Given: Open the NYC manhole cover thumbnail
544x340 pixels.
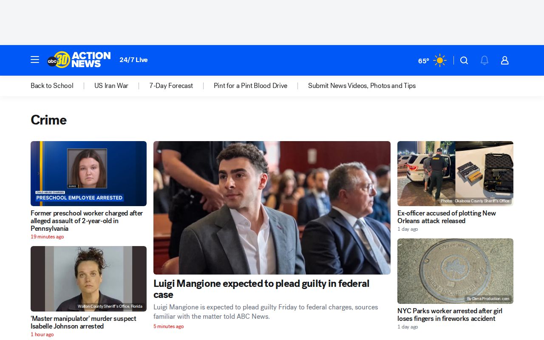Looking at the screenshot, I should [x=455, y=271].
